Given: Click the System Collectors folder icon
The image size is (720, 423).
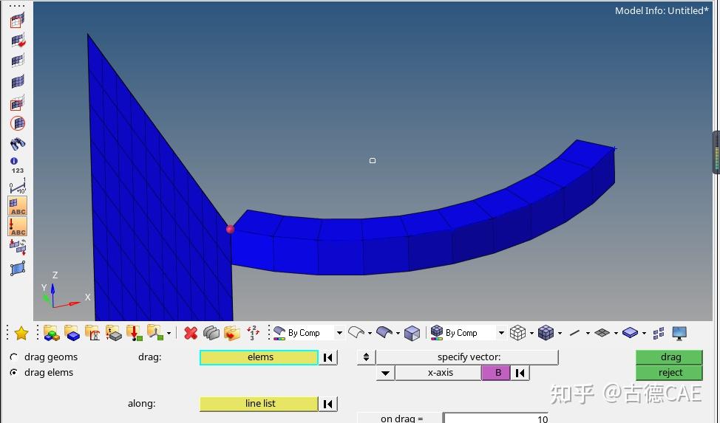Looking at the screenshot, I should coord(154,333).
